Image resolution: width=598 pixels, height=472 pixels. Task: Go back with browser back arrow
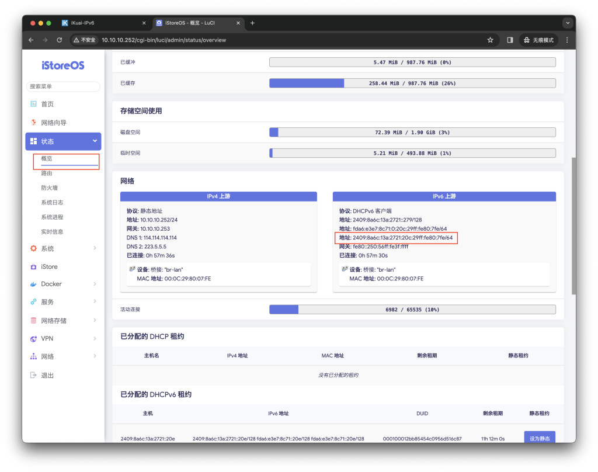coord(31,40)
